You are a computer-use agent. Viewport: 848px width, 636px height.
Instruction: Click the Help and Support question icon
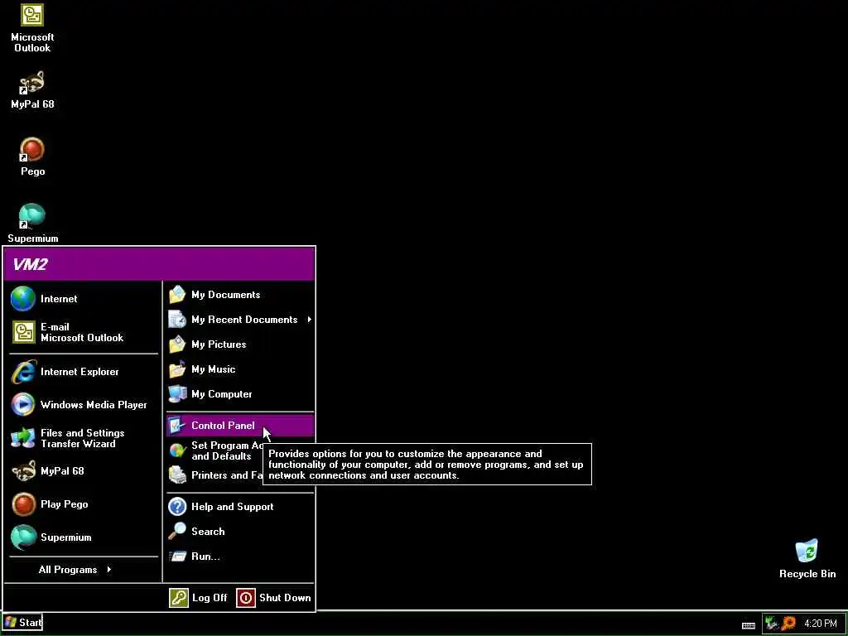pos(177,507)
